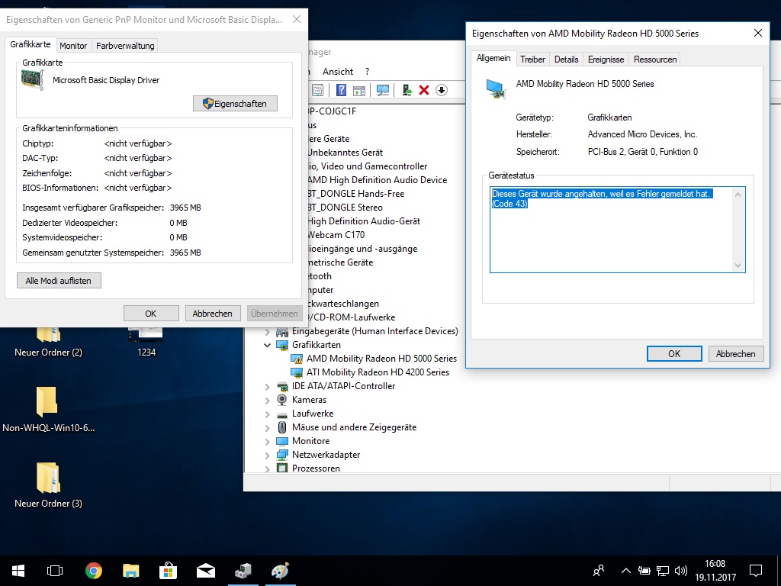Click Abbrechen in the AMD Radeon properties dialog
This screenshot has height=586, width=781.
coord(736,354)
